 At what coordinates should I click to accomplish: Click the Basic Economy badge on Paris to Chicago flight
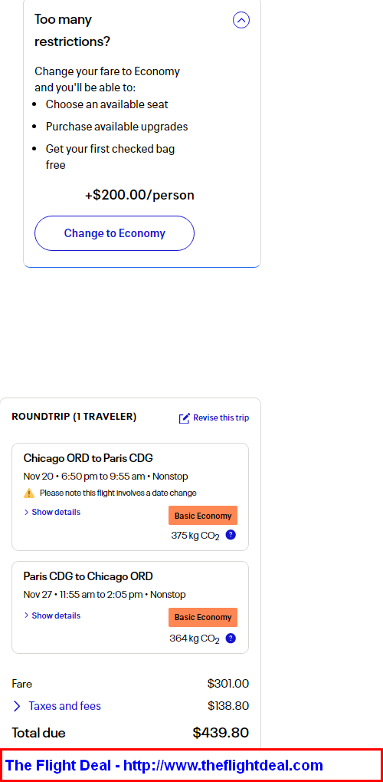(x=203, y=618)
